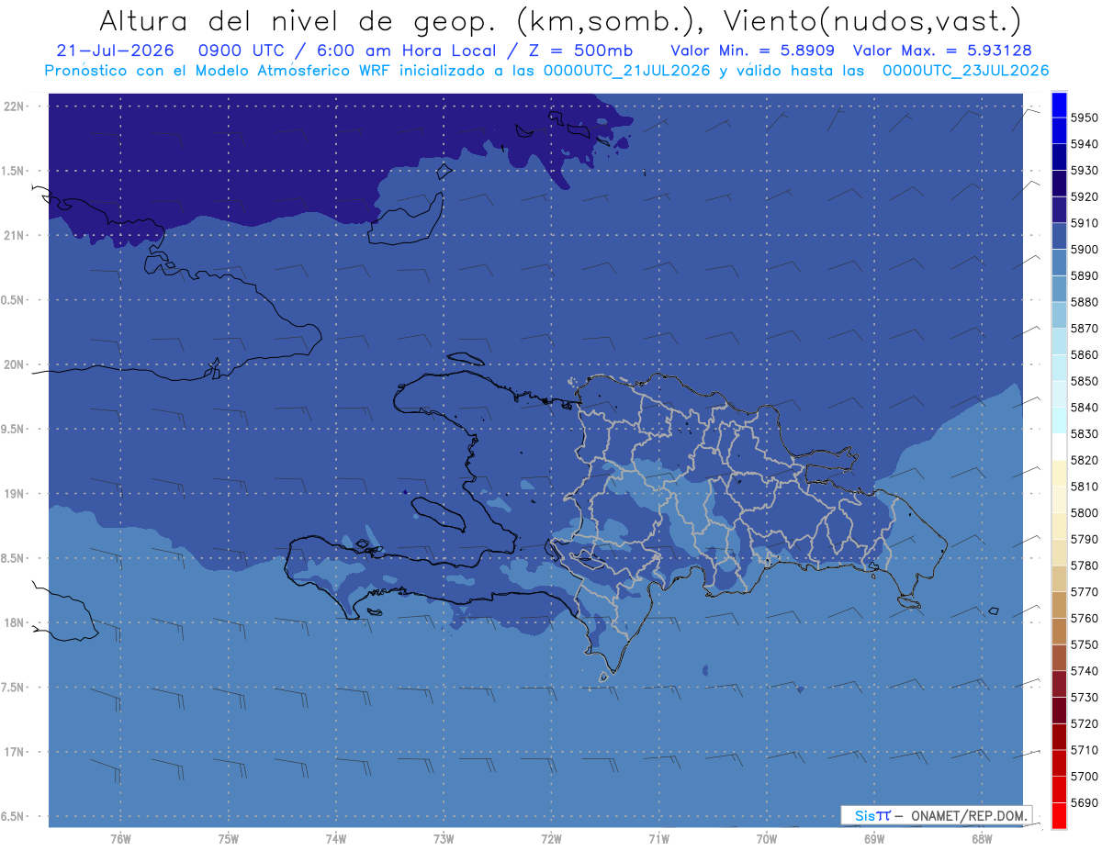Screen dimensions: 1102x851
Task: Click the '5910' legend value
Action: click(1084, 223)
